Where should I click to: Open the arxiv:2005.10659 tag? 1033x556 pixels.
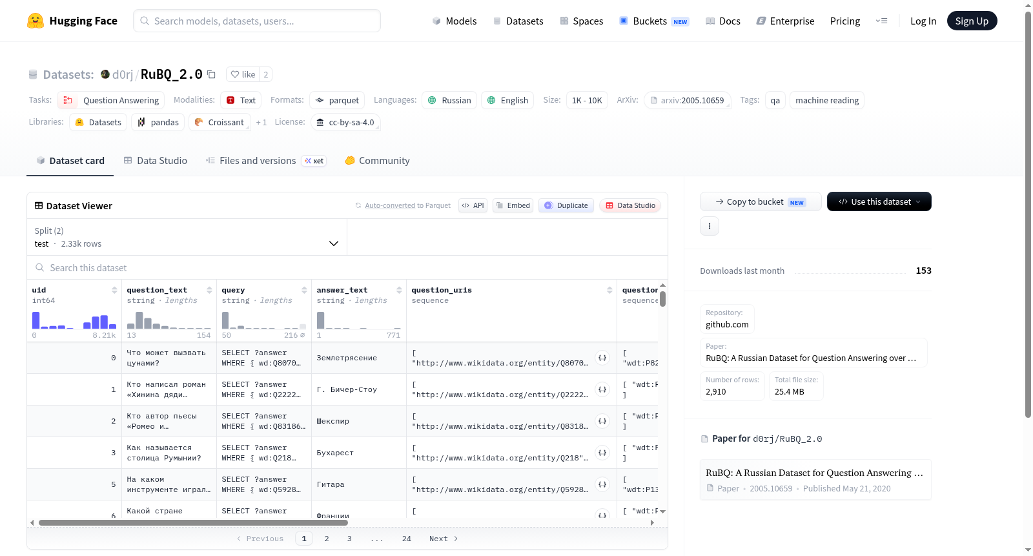tap(687, 100)
